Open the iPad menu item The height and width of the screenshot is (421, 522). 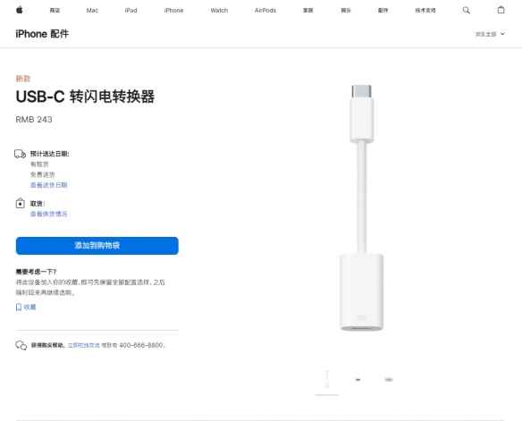(x=130, y=11)
